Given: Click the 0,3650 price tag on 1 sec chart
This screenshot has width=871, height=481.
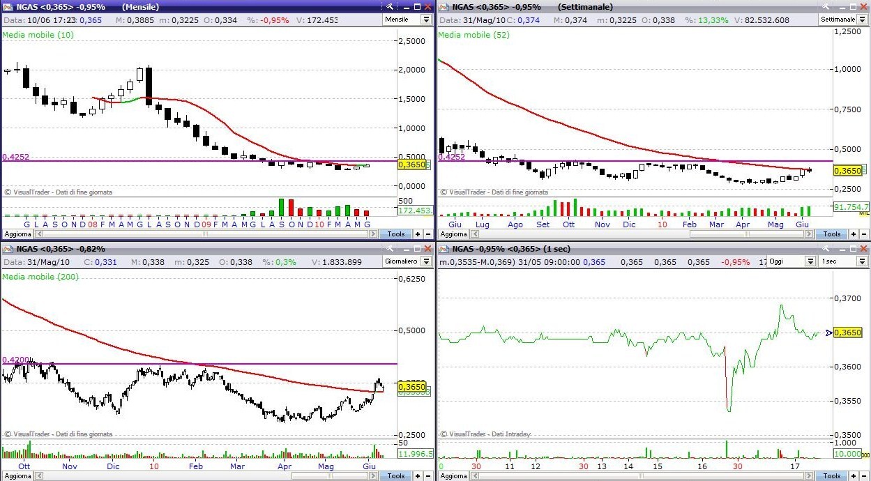Looking at the screenshot, I should (847, 333).
